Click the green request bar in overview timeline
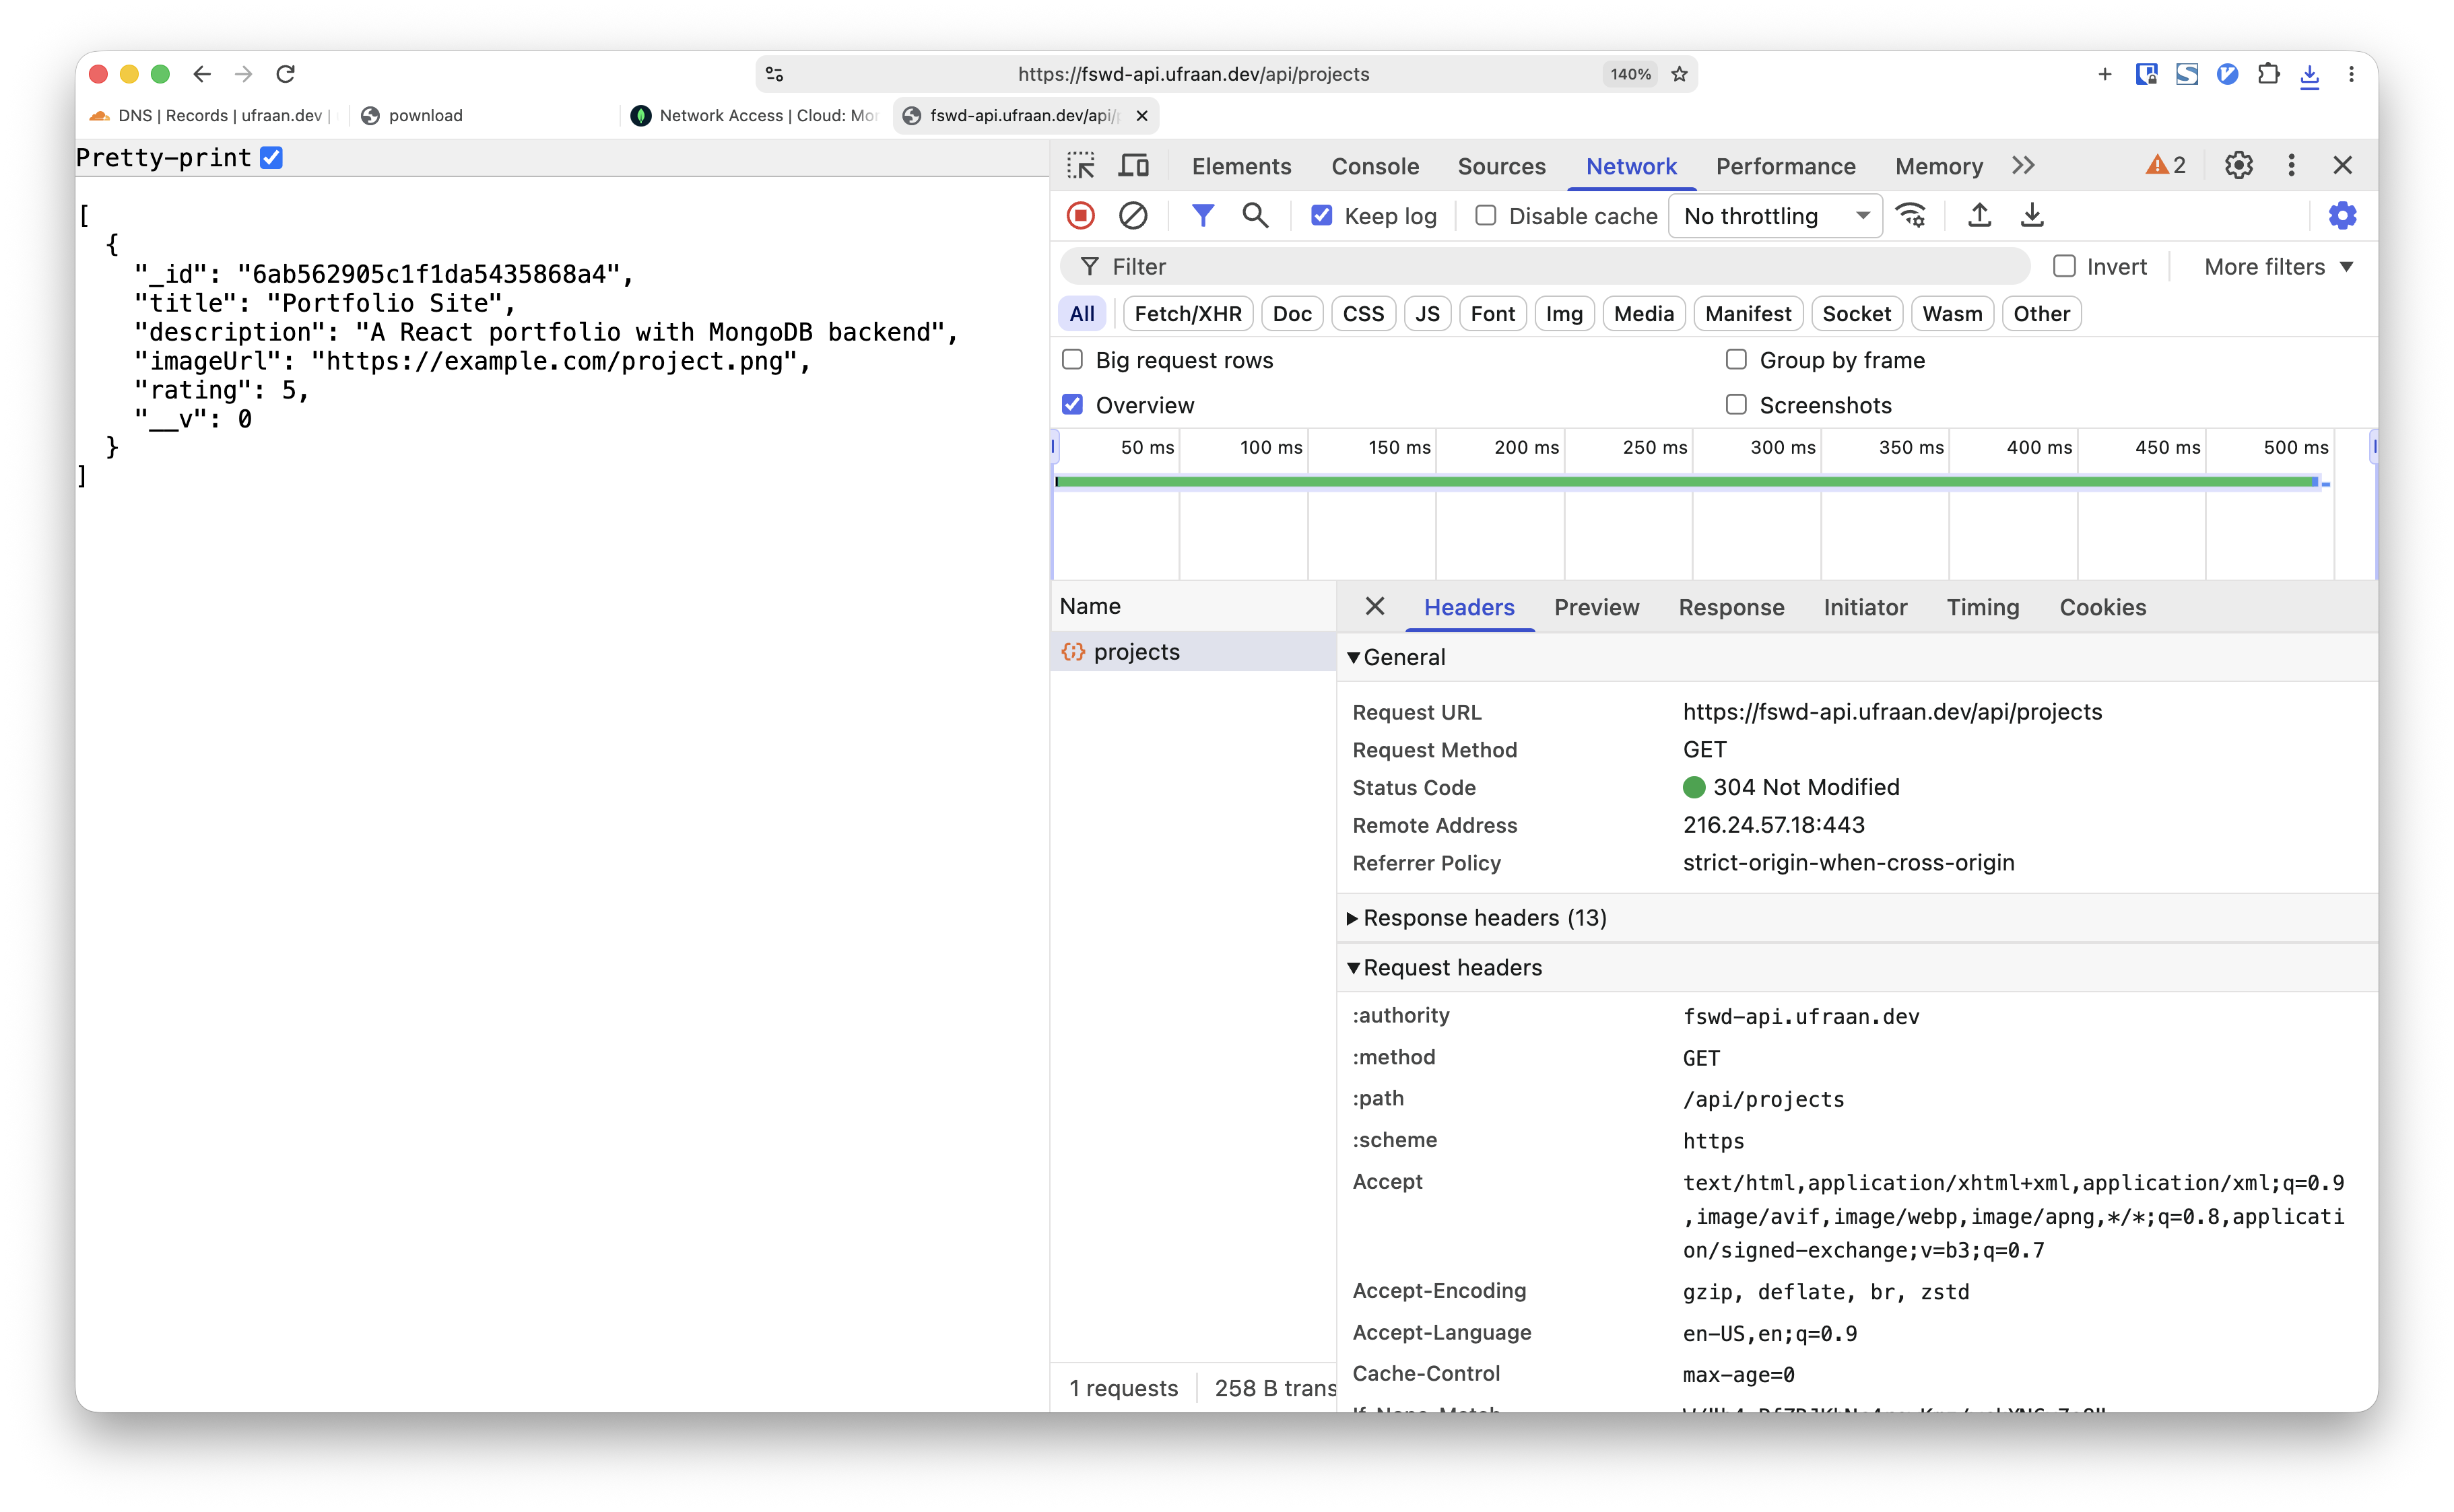 point(1686,482)
